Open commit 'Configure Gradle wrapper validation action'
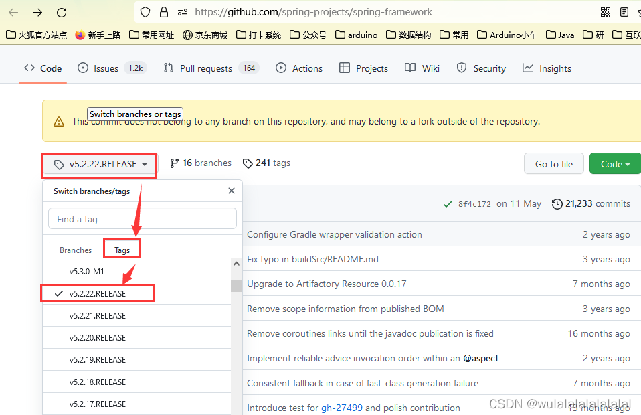The width and height of the screenshot is (641, 415). pyautogui.click(x=335, y=235)
